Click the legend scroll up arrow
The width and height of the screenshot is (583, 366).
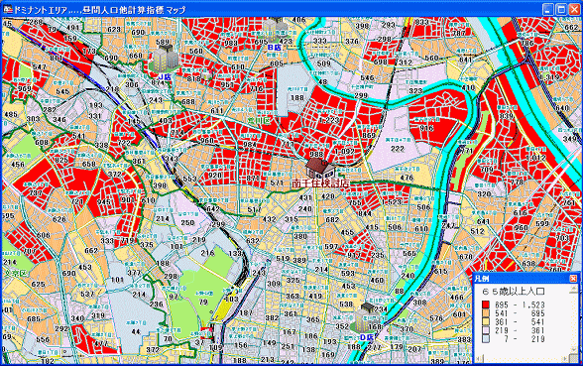[573, 289]
